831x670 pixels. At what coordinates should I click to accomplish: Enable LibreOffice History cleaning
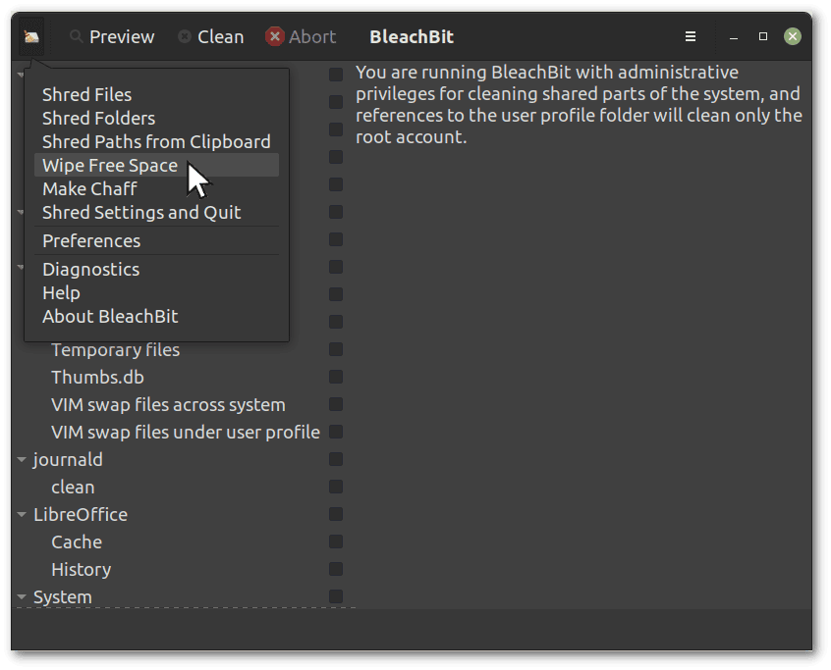pos(338,569)
